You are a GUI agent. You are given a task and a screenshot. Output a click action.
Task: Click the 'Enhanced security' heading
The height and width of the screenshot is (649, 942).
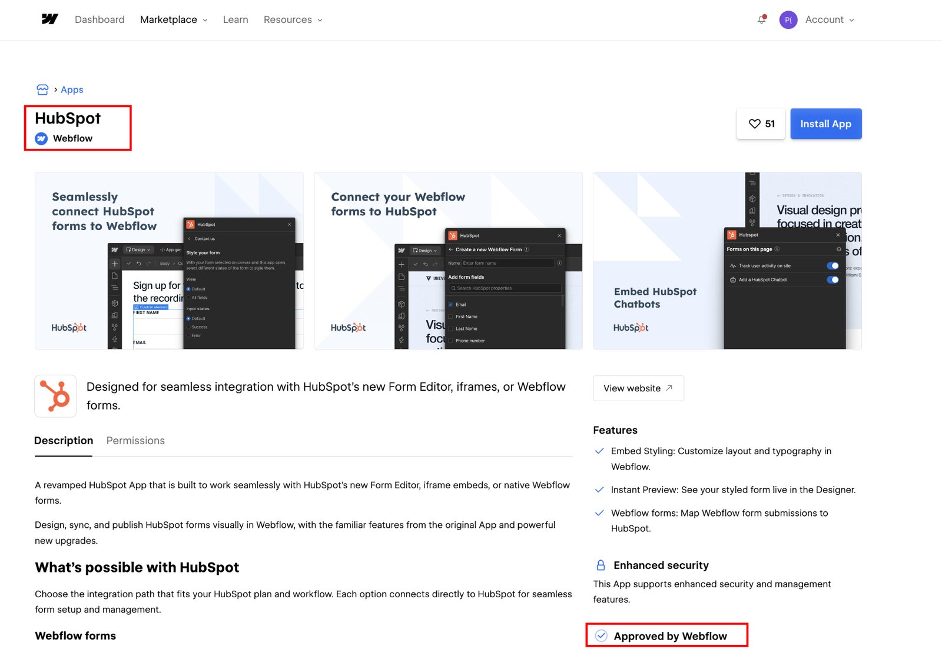coord(661,565)
